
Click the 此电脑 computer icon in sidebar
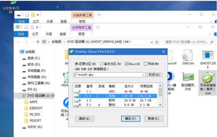click(22, 52)
